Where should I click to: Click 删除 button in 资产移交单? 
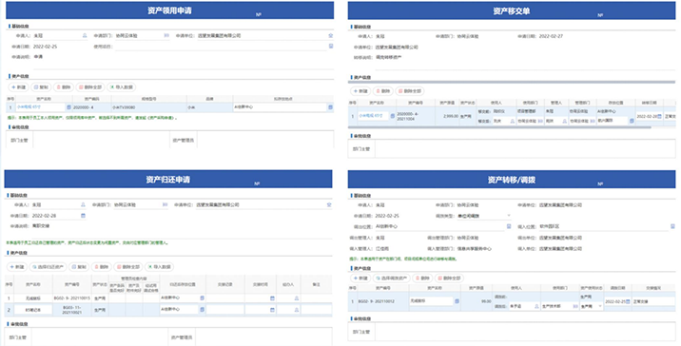pos(383,91)
